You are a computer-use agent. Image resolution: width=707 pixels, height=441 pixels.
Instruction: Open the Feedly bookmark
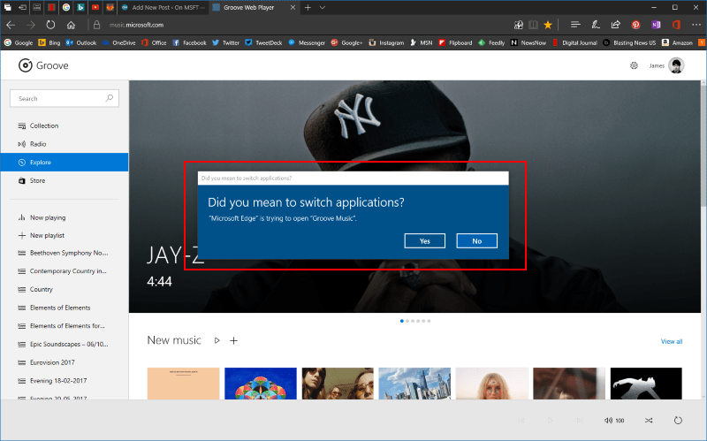click(491, 42)
